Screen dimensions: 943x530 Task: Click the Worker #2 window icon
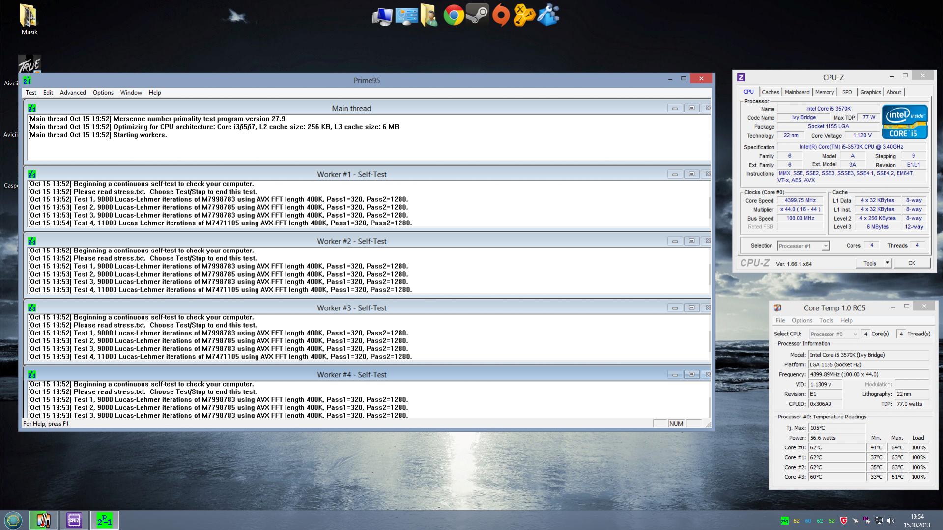(x=32, y=241)
